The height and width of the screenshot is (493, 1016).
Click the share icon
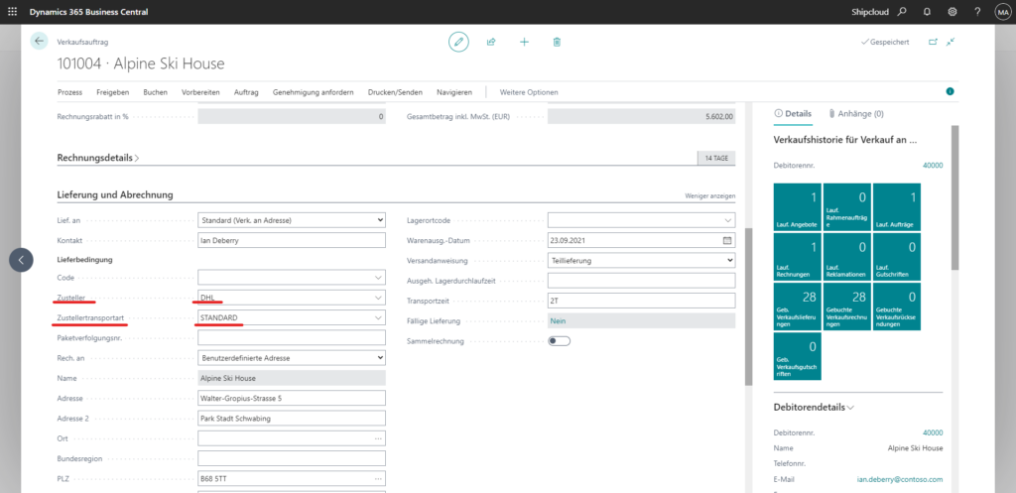coord(491,42)
